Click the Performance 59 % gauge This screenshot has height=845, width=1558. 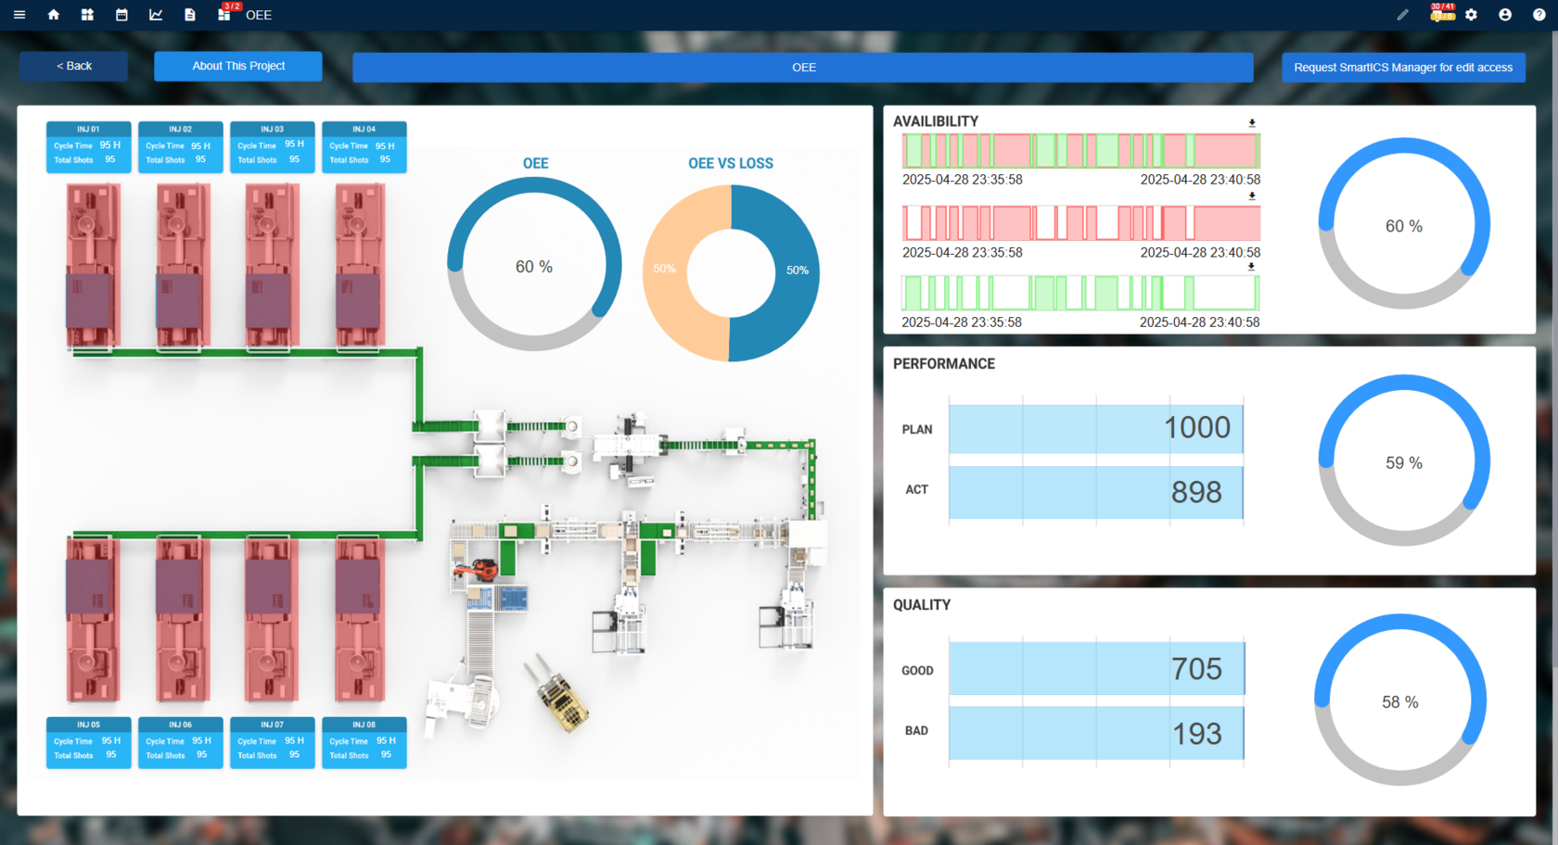(x=1404, y=462)
